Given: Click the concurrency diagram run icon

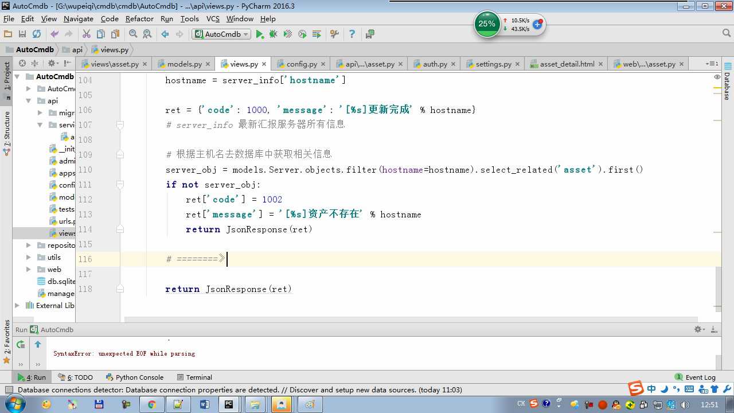Looking at the screenshot, I should point(317,34).
